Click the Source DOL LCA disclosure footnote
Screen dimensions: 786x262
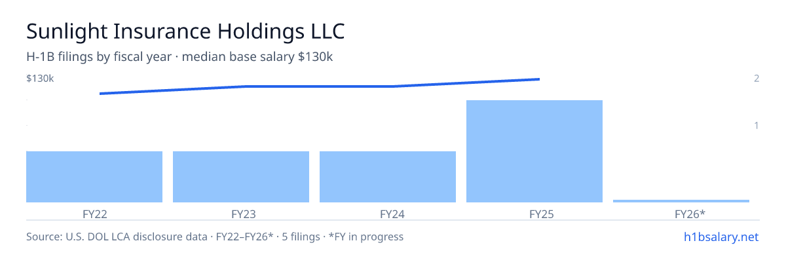click(215, 236)
